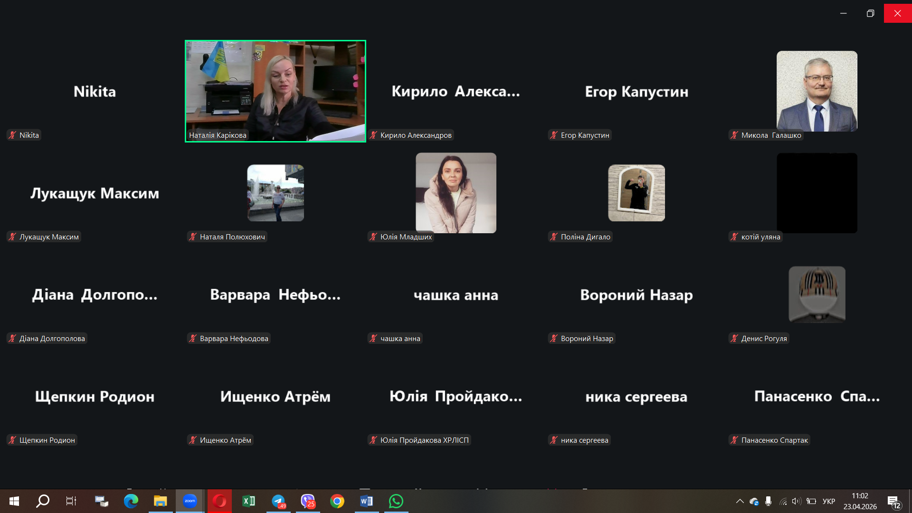Launch WhatsApp from the taskbar

(396, 501)
